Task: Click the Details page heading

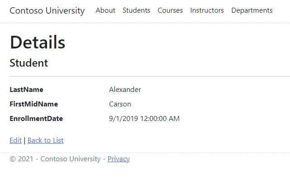Action: pos(38,42)
